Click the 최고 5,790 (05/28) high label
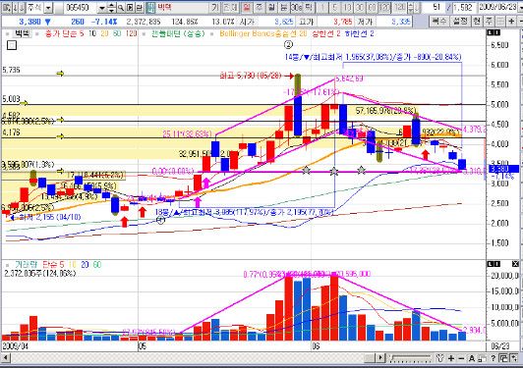The image size is (523, 368). [x=251, y=76]
